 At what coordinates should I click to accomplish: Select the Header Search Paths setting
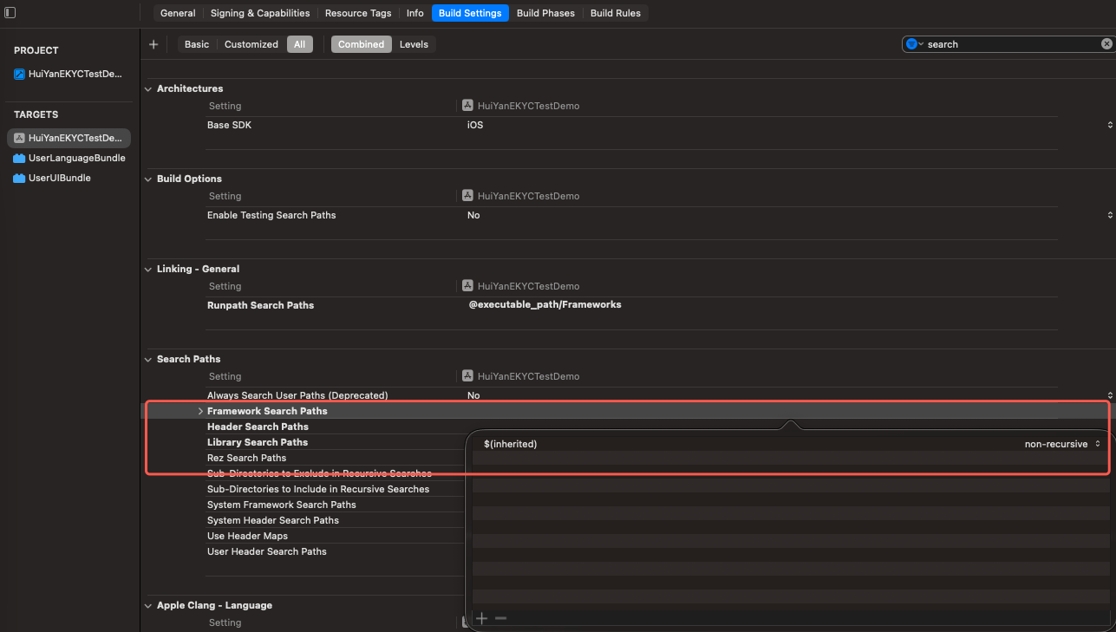click(x=258, y=427)
